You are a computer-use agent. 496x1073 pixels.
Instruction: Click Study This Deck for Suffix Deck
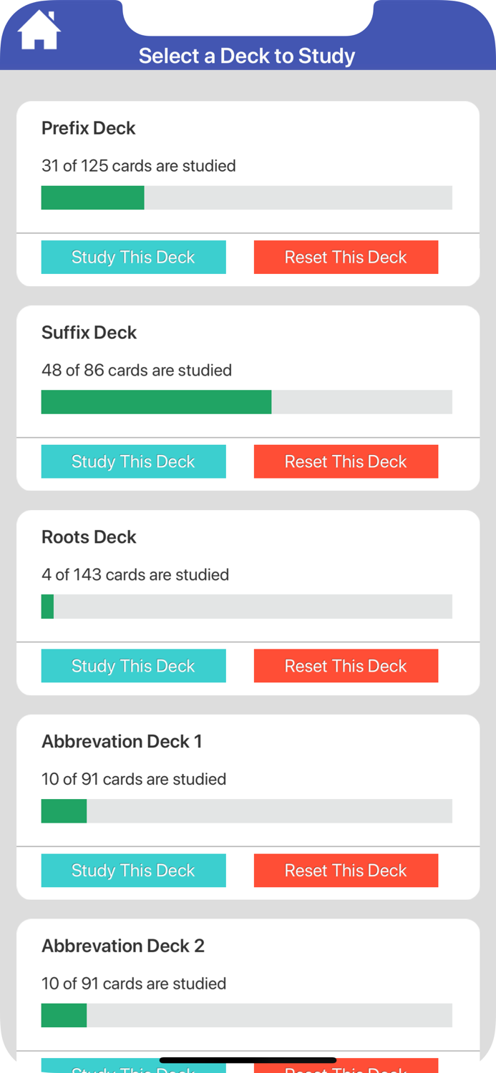click(133, 461)
